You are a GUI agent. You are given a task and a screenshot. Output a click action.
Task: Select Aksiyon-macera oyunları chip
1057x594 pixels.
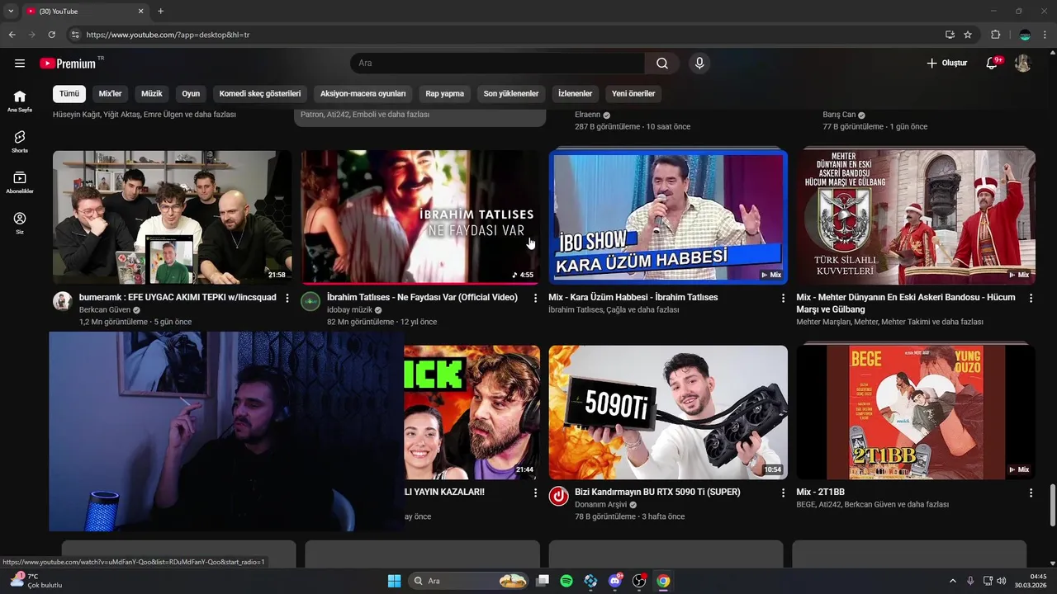click(x=363, y=94)
